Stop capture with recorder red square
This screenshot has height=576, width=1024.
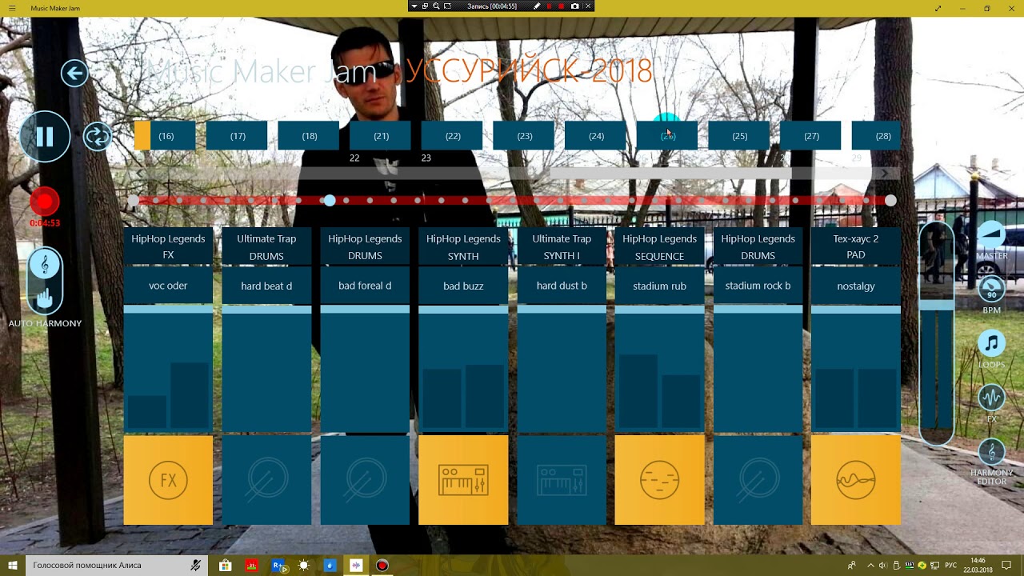562,6
